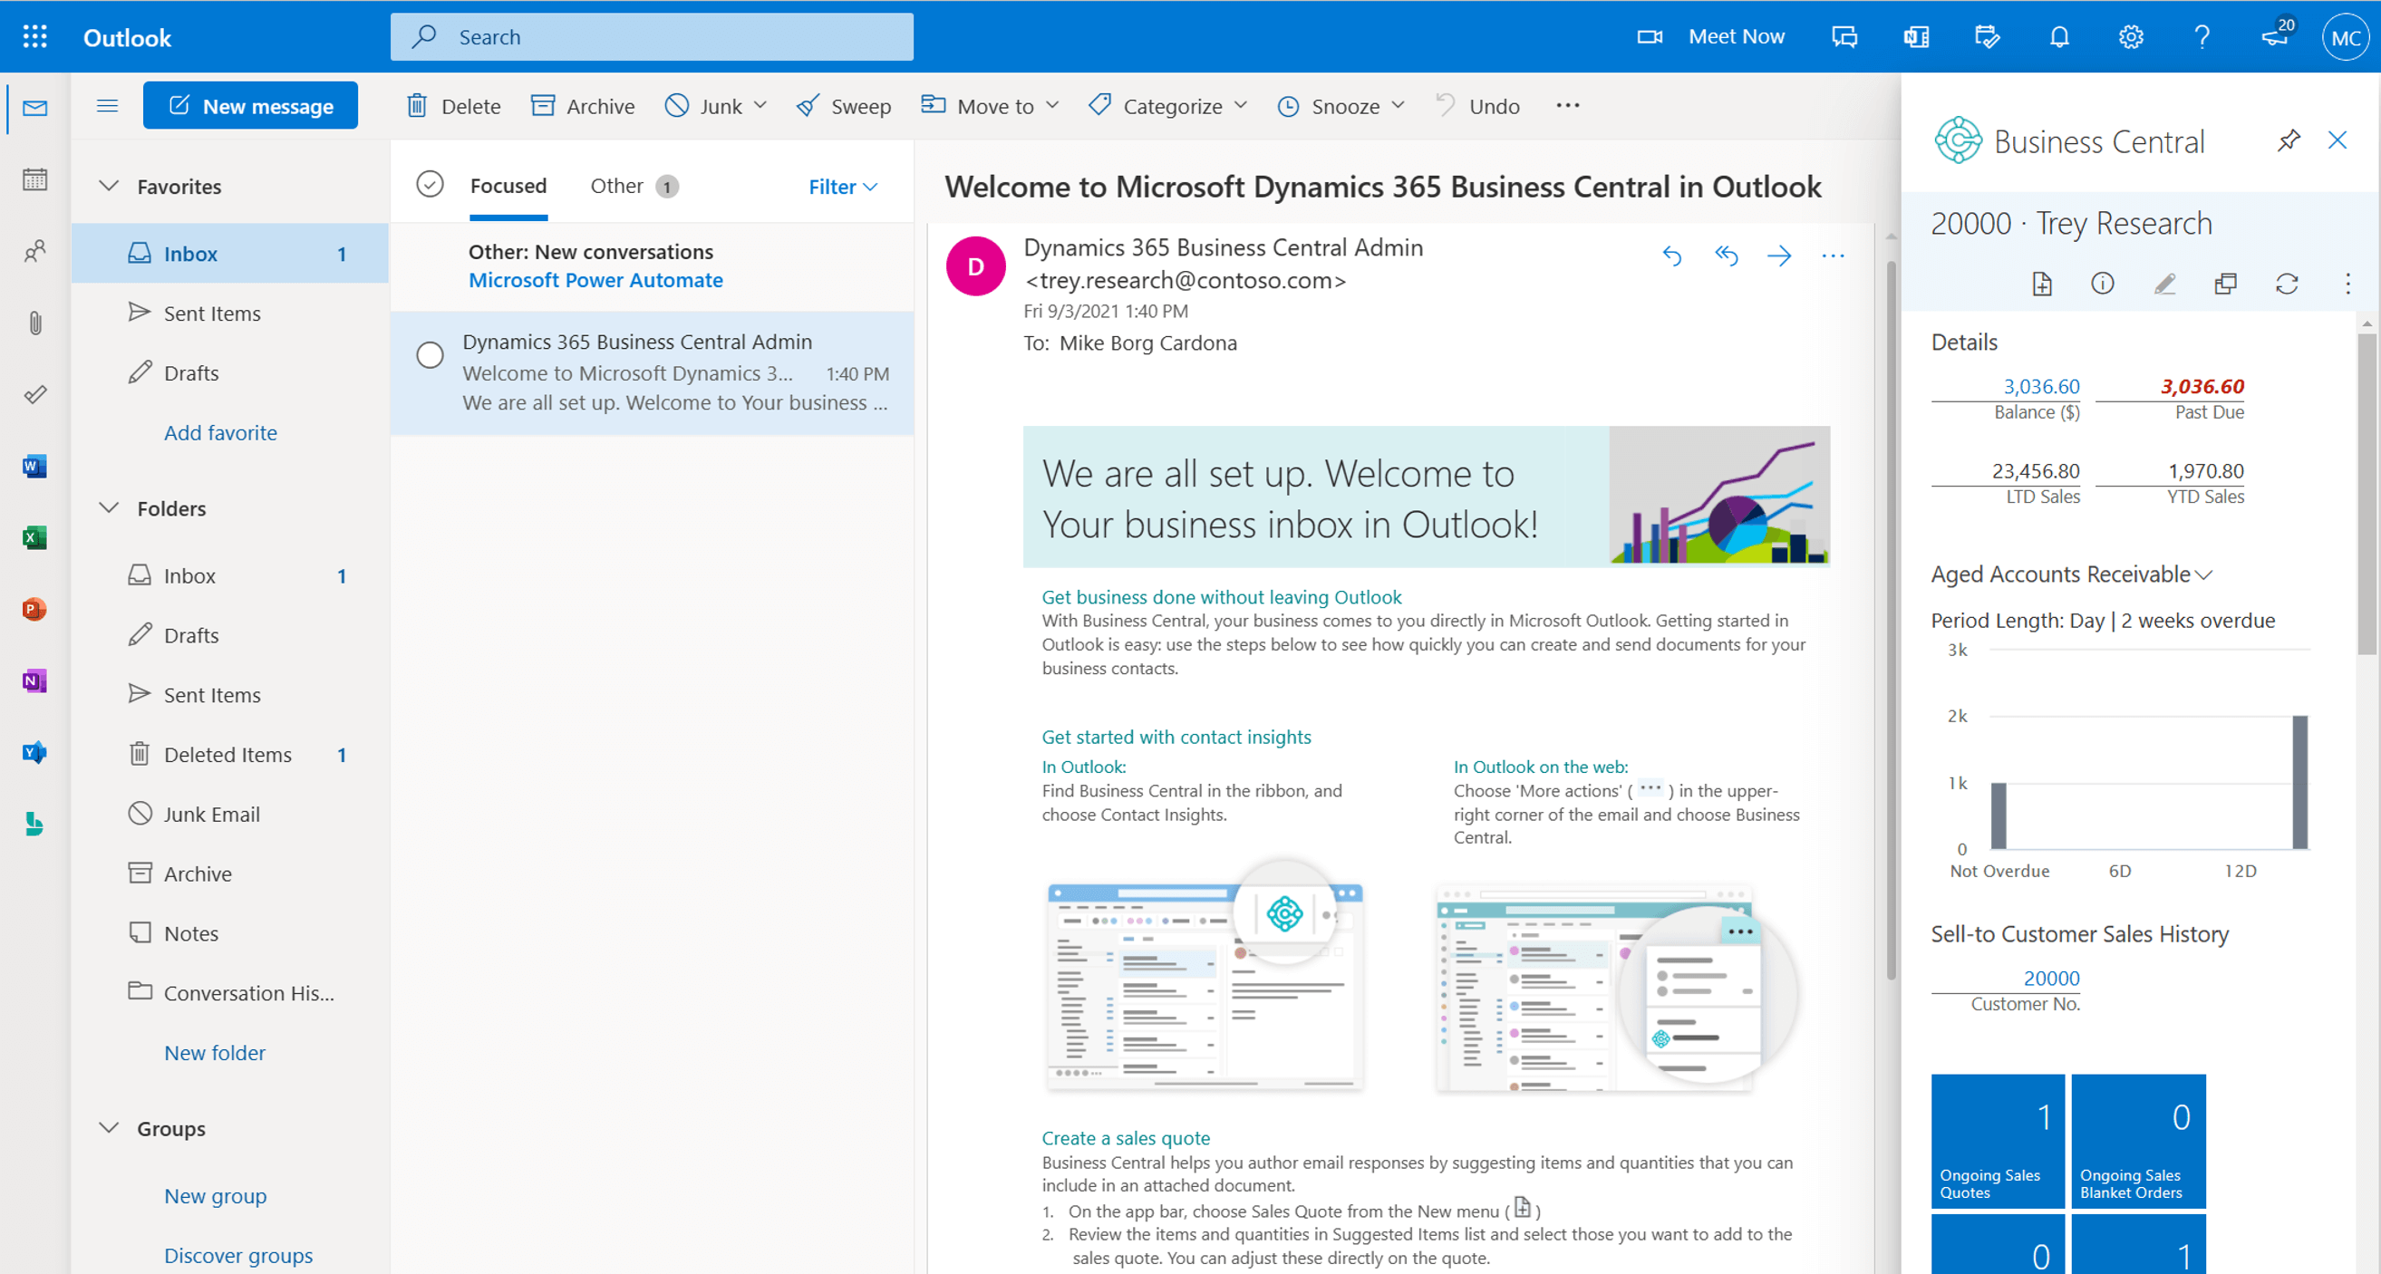This screenshot has height=1274, width=2381.
Task: Click the Business Central refresh icon
Action: 2286,284
